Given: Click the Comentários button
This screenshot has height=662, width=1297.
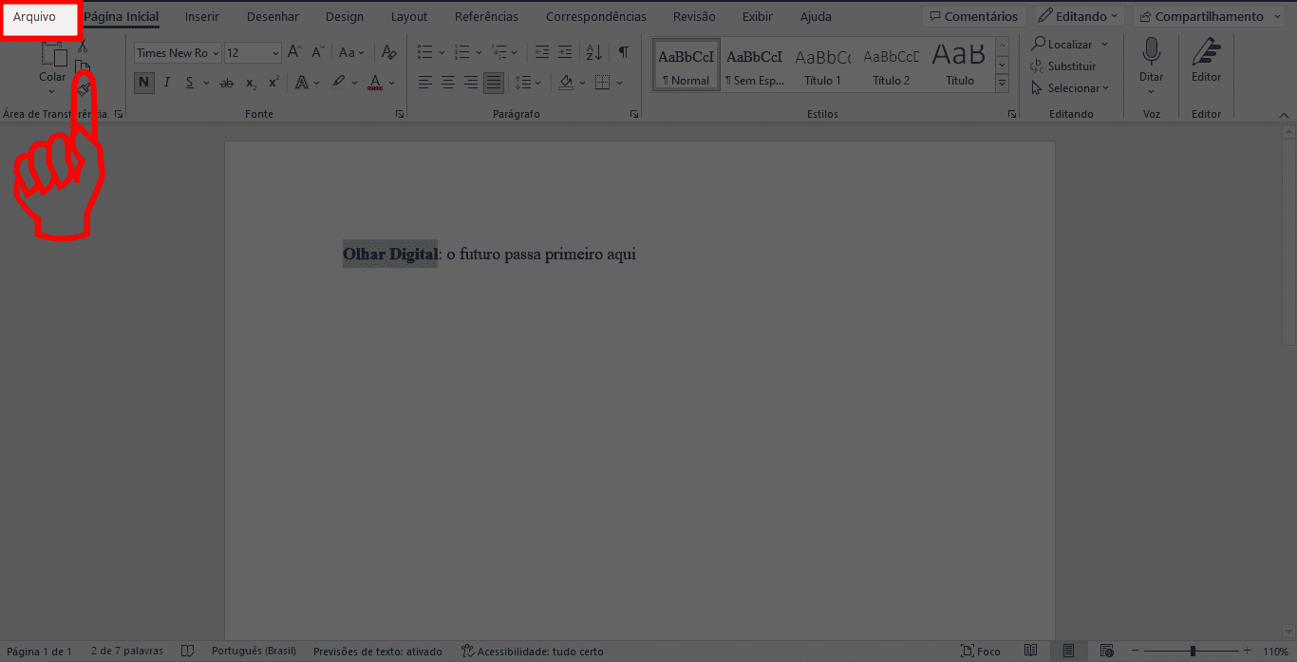Looking at the screenshot, I should pos(974,16).
